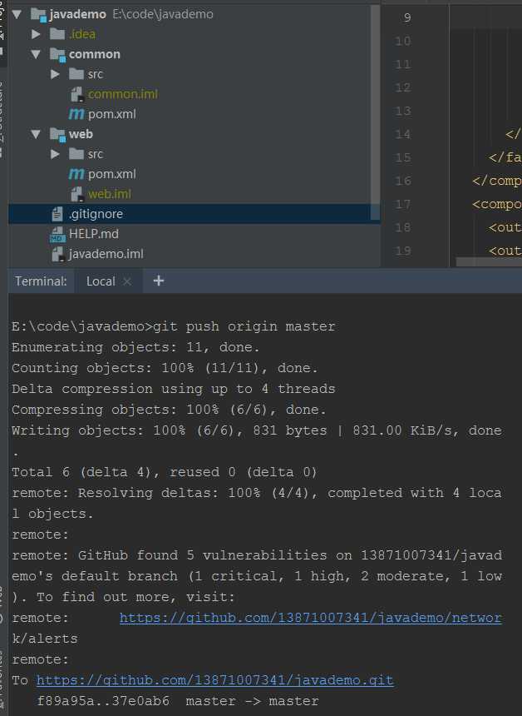Image resolution: width=522 pixels, height=716 pixels.
Task: Add a new terminal session with plus
Action: (x=159, y=281)
